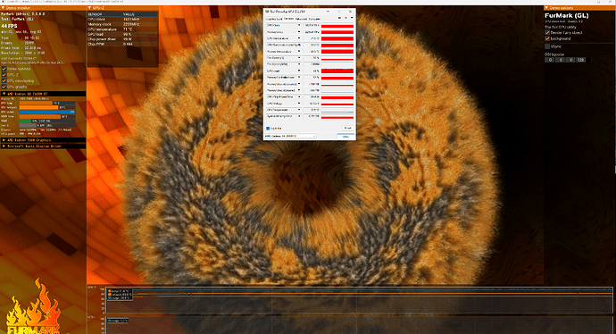Screen dimensions: 616x334
Task: Toggle the GPU-Z checkbox in Demo monitor
Action: click(x=4, y=75)
